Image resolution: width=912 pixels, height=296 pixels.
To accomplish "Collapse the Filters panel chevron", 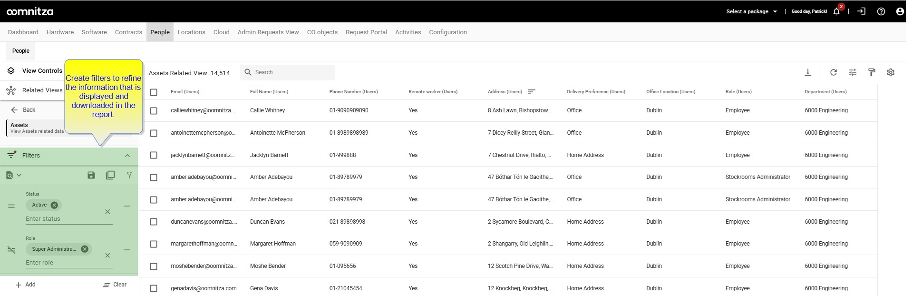I will [x=127, y=156].
